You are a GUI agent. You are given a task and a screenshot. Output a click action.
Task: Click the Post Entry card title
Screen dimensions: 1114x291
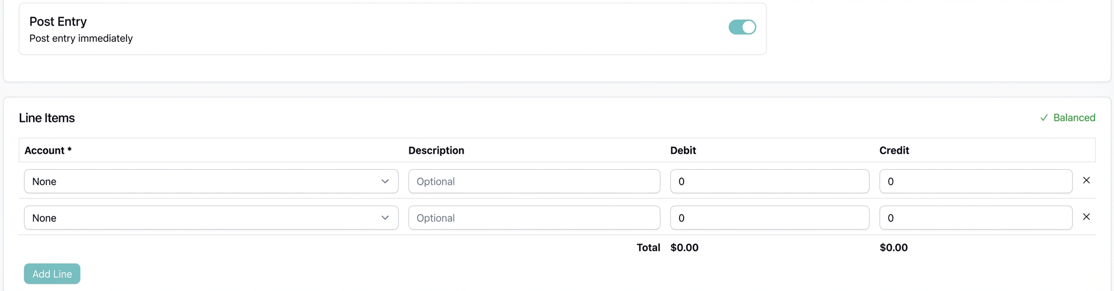point(58,21)
